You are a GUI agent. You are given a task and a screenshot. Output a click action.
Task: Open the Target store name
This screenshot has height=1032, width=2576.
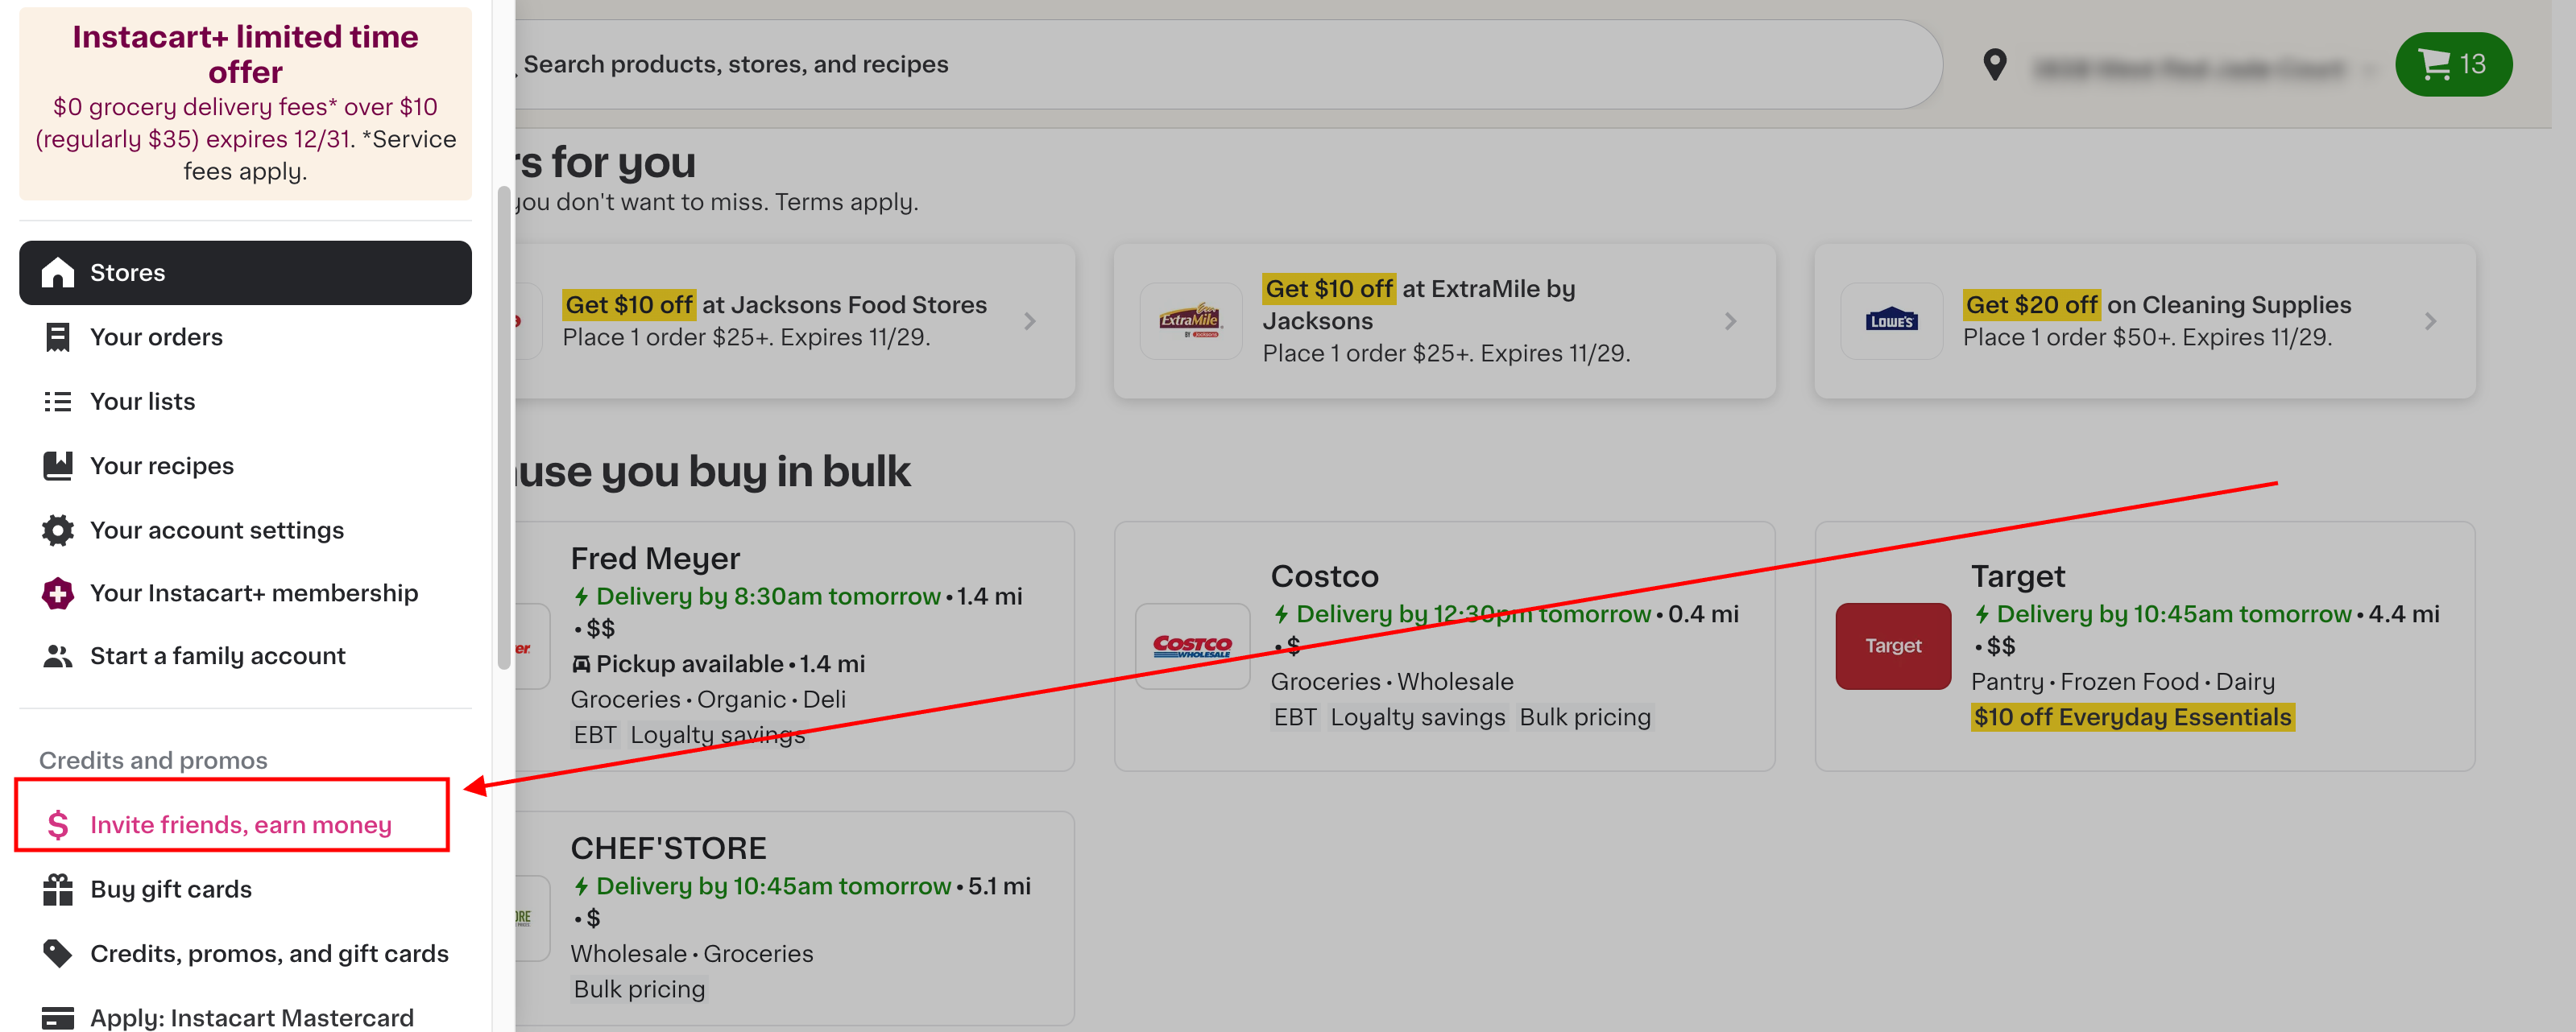pyautogui.click(x=2017, y=576)
